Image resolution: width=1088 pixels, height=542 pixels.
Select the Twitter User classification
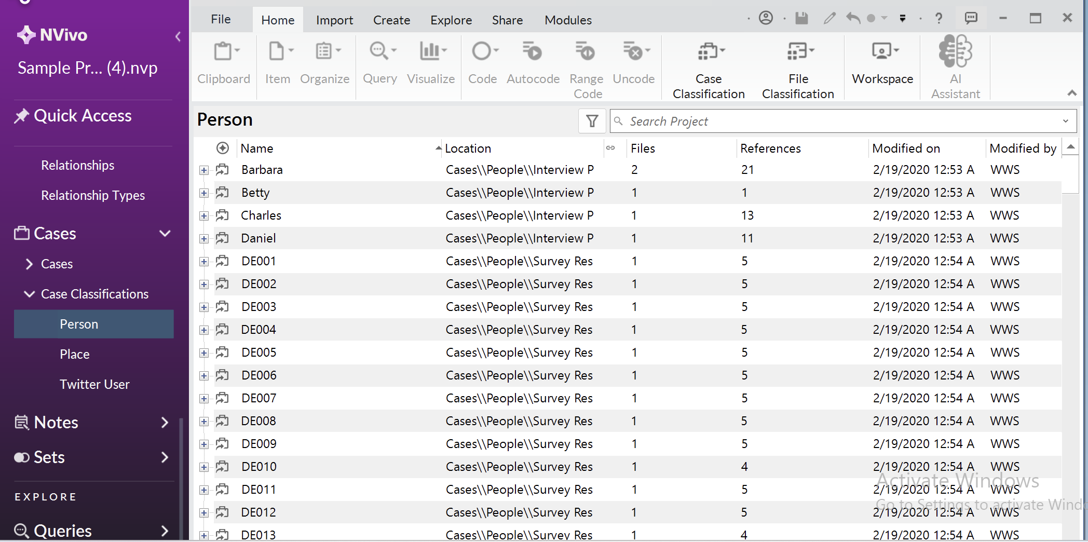pos(94,384)
